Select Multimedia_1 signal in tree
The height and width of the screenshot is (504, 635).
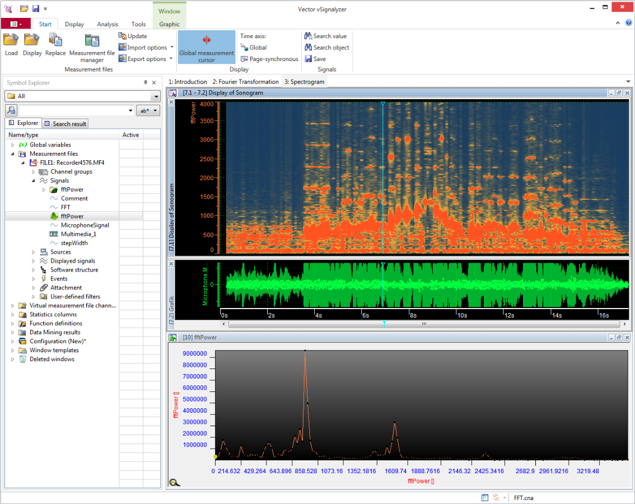click(x=78, y=234)
